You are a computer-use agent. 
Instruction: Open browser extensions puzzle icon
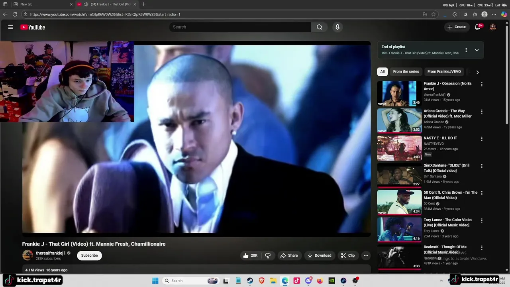(455, 14)
